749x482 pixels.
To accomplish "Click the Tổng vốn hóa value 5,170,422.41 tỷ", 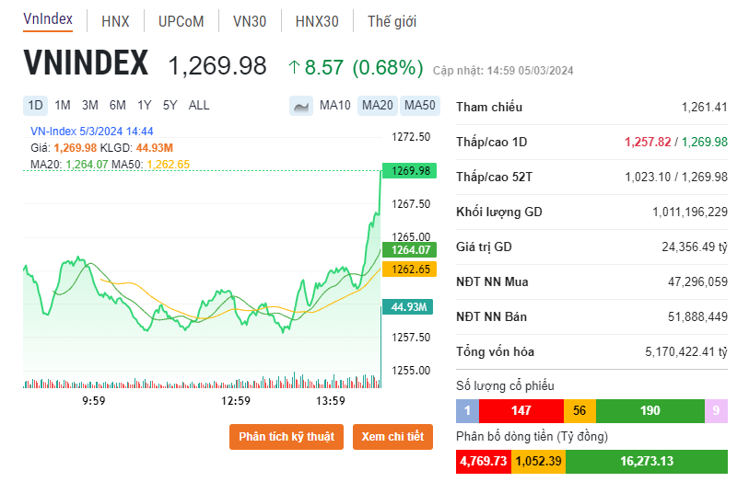I will tap(686, 352).
